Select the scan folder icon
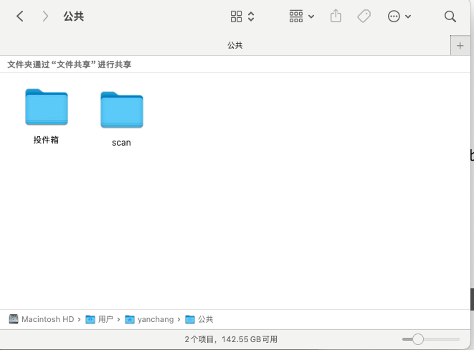 click(x=122, y=110)
